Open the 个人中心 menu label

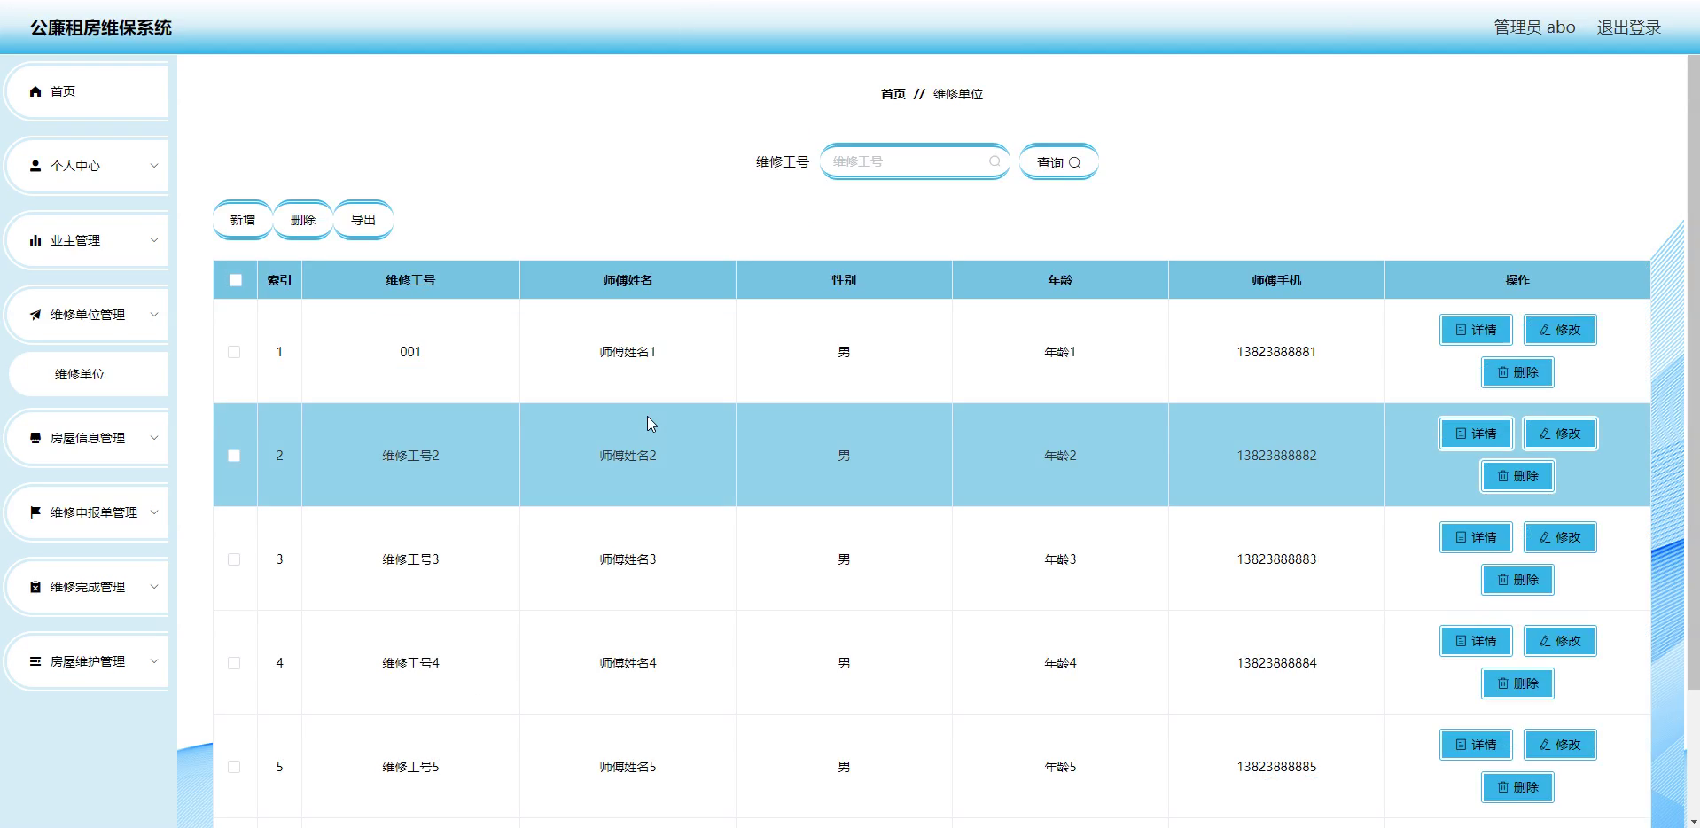(x=75, y=166)
